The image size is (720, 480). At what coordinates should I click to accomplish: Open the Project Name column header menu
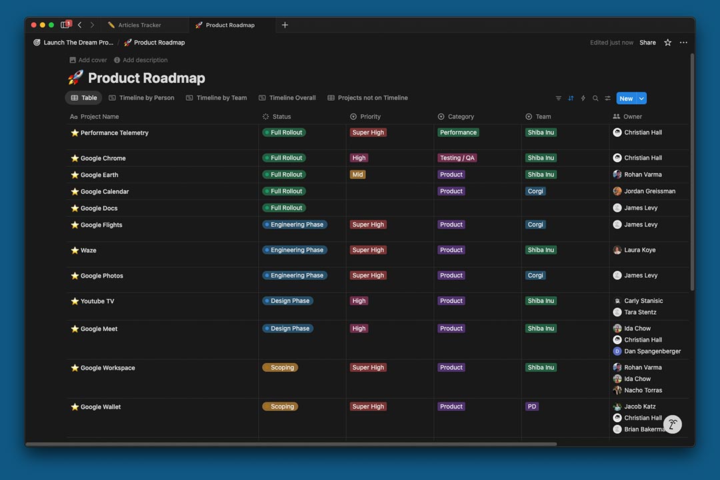click(94, 117)
